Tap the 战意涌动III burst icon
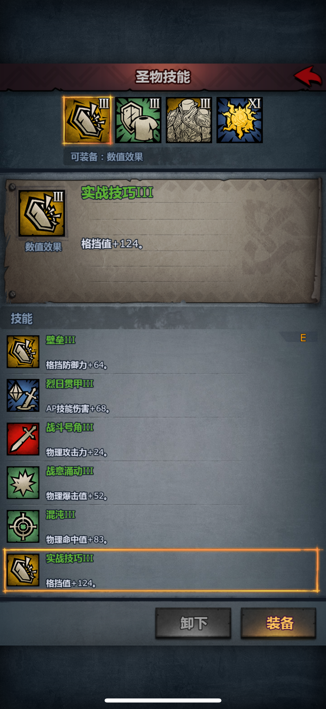This screenshot has width=326, height=709. coord(23,482)
